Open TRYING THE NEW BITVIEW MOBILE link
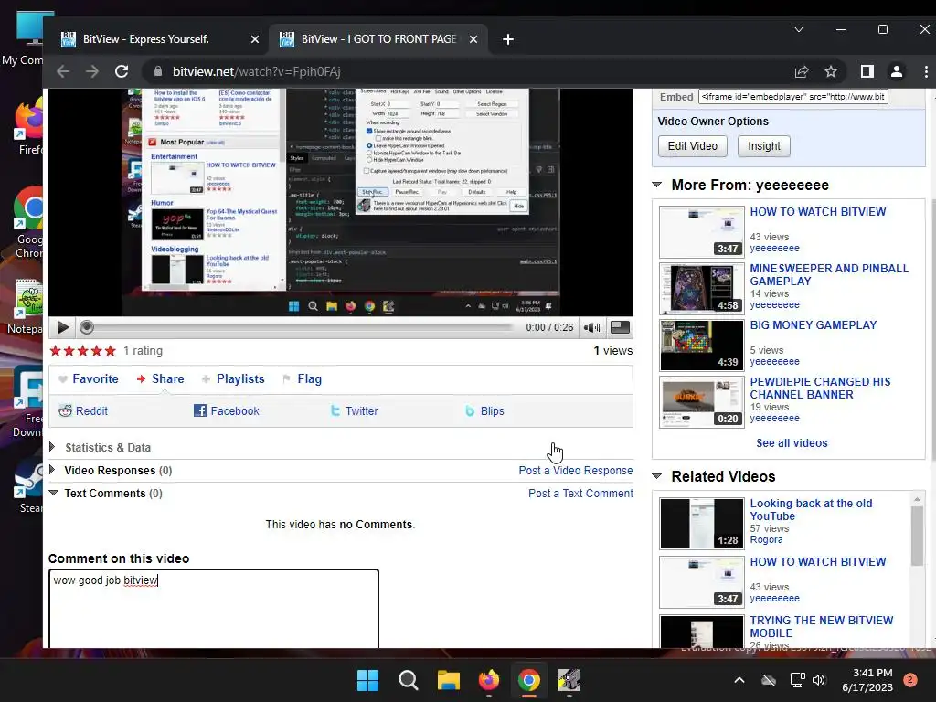This screenshot has width=936, height=702. point(822,627)
